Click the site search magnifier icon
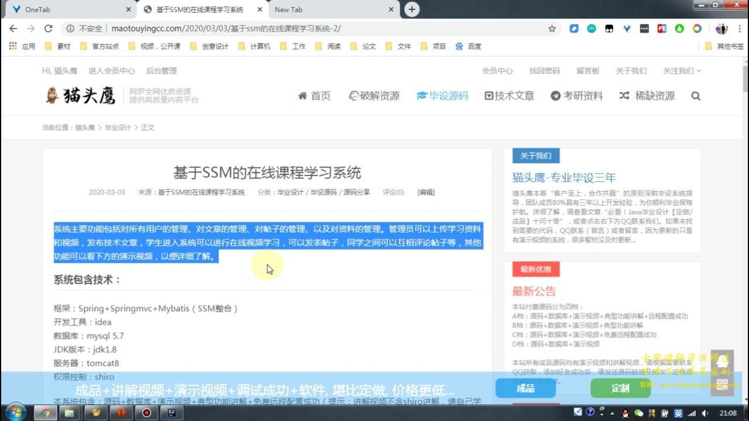Viewport: 749px width, 421px height. [x=696, y=96]
